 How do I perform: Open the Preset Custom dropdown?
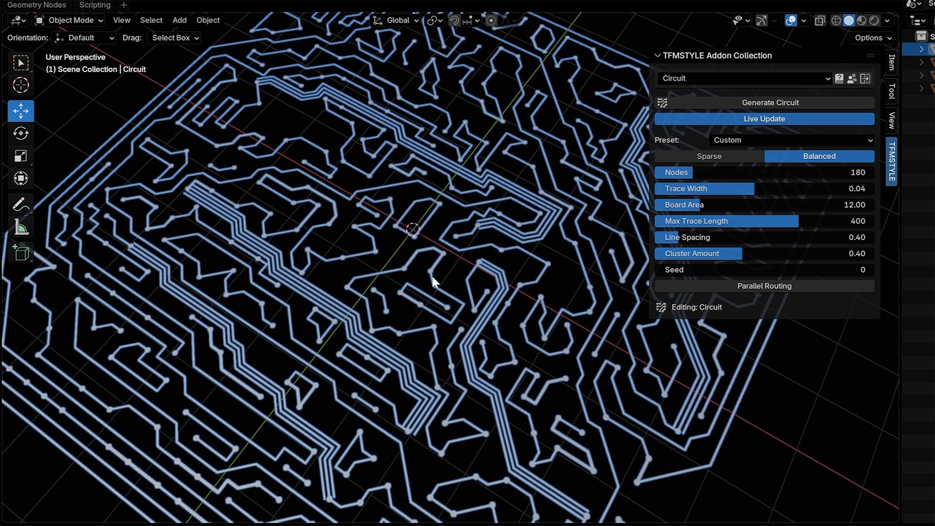pyautogui.click(x=792, y=140)
